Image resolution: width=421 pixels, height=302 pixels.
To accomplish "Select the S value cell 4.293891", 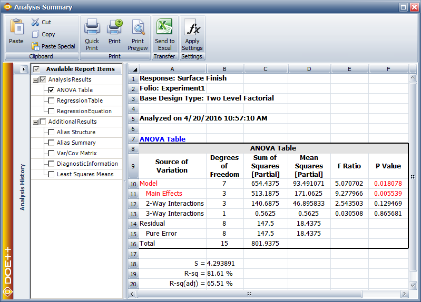I will pyautogui.click(x=225, y=264).
